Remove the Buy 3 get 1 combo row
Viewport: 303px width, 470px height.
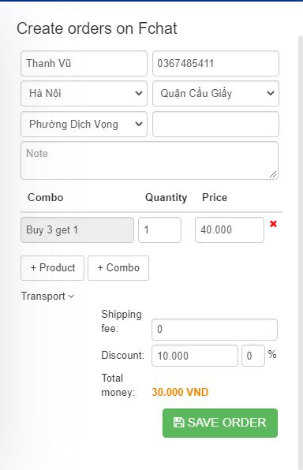[x=273, y=224]
